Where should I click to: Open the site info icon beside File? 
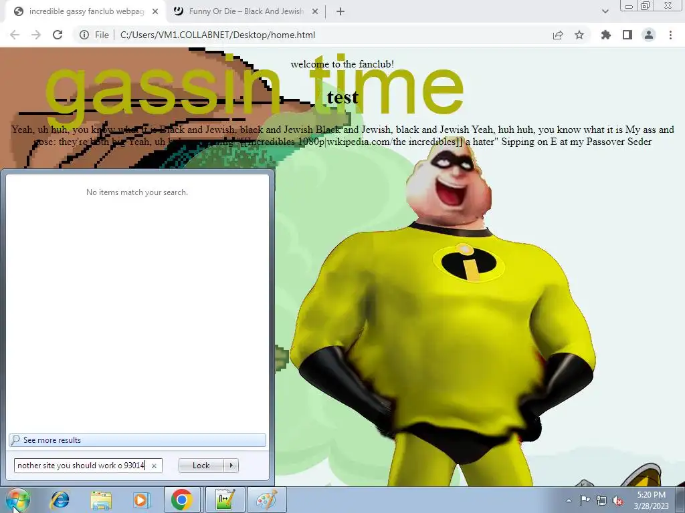point(84,35)
